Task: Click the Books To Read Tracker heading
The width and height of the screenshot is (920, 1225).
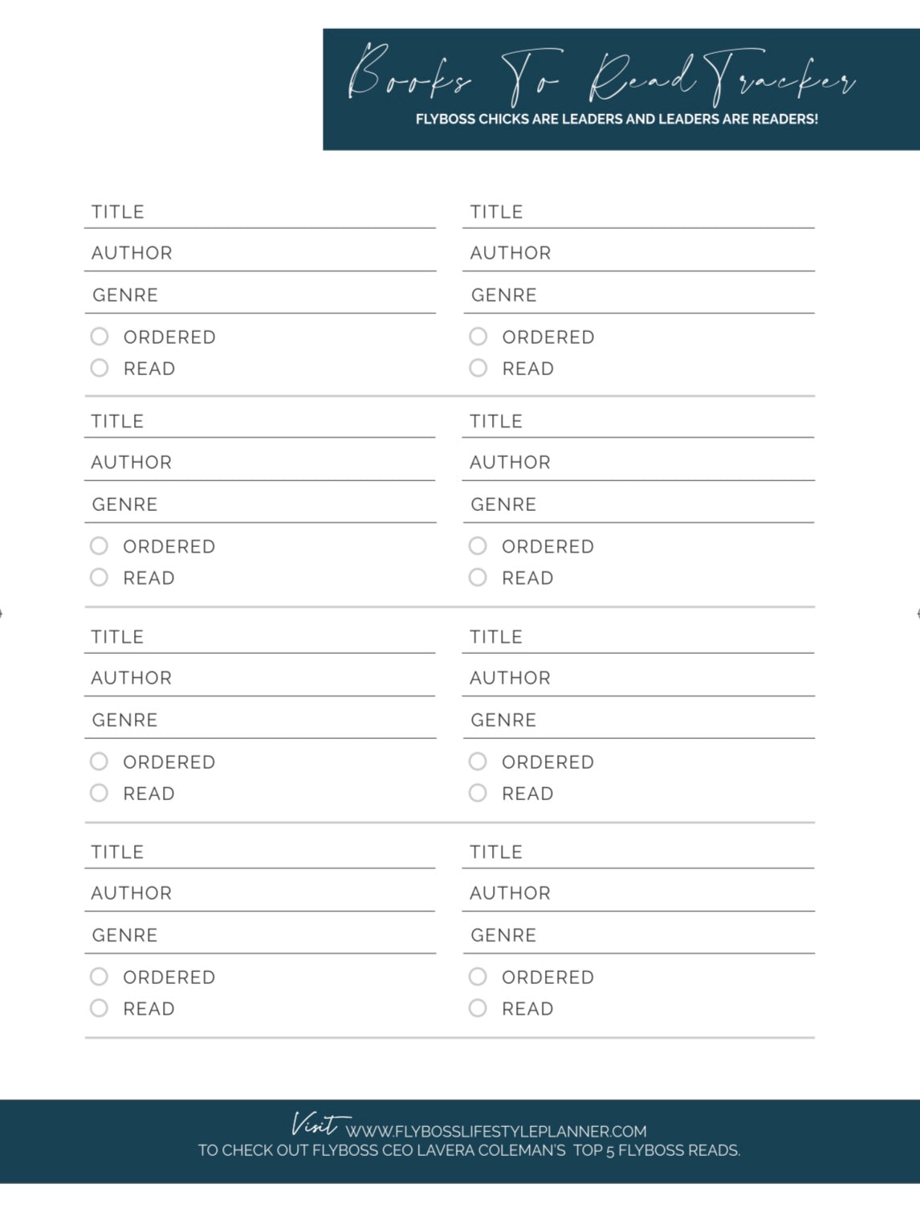Action: (x=602, y=77)
